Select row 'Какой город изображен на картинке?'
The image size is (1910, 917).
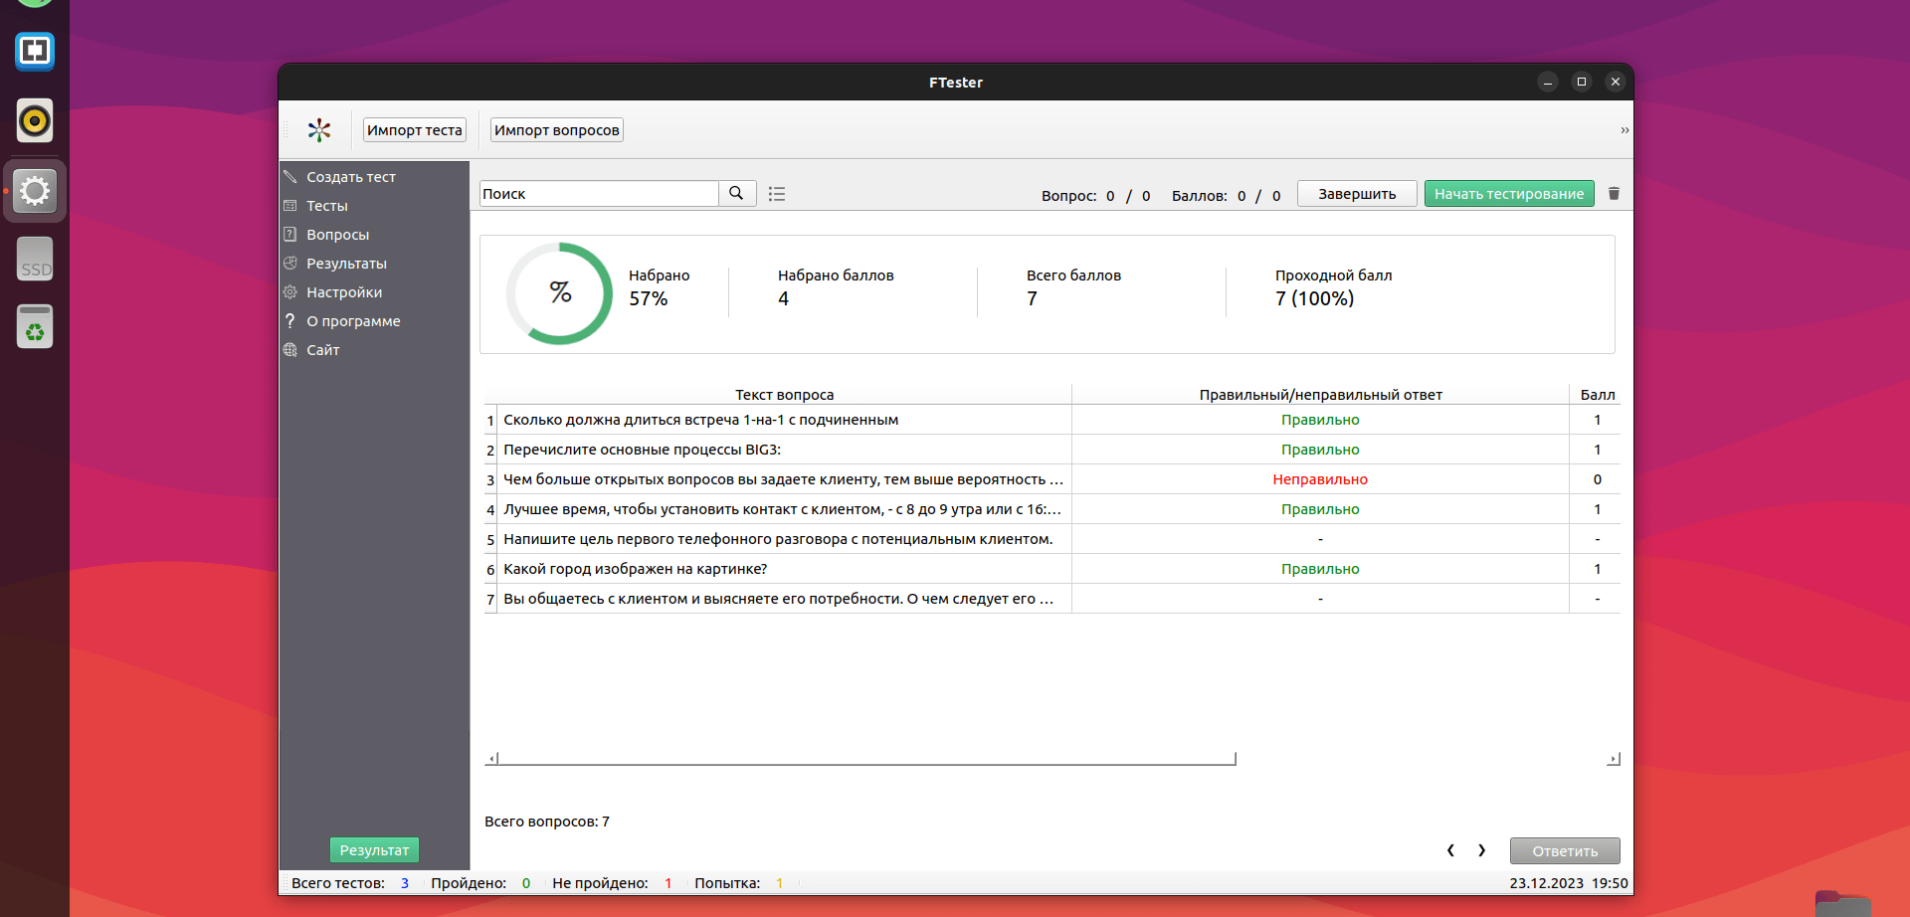[785, 569]
